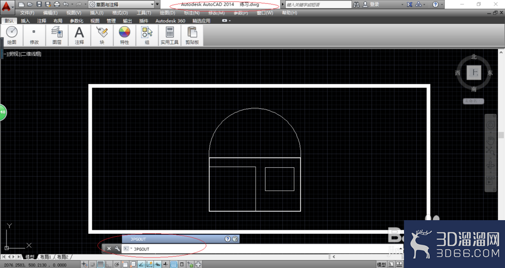505x268 pixels.
Task: Click the binoculars search icon
Action: tap(356, 5)
